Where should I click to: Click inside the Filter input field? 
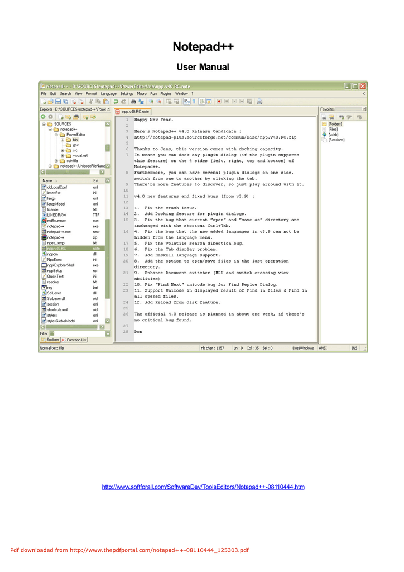[x=77, y=334]
